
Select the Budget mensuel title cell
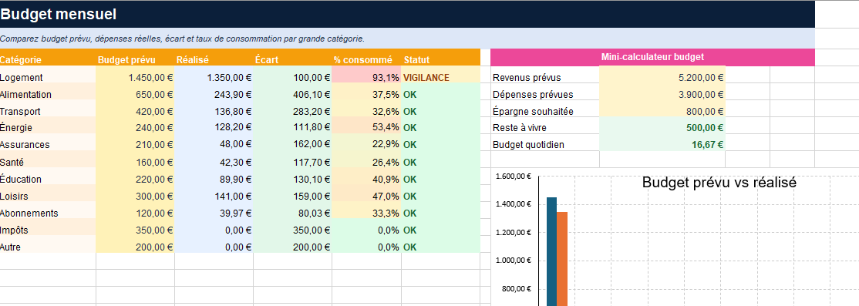coord(407,14)
